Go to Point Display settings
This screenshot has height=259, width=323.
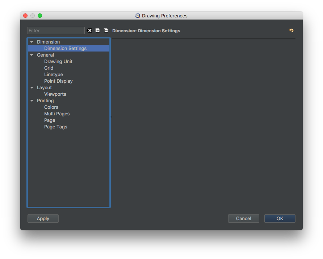[x=58, y=81]
